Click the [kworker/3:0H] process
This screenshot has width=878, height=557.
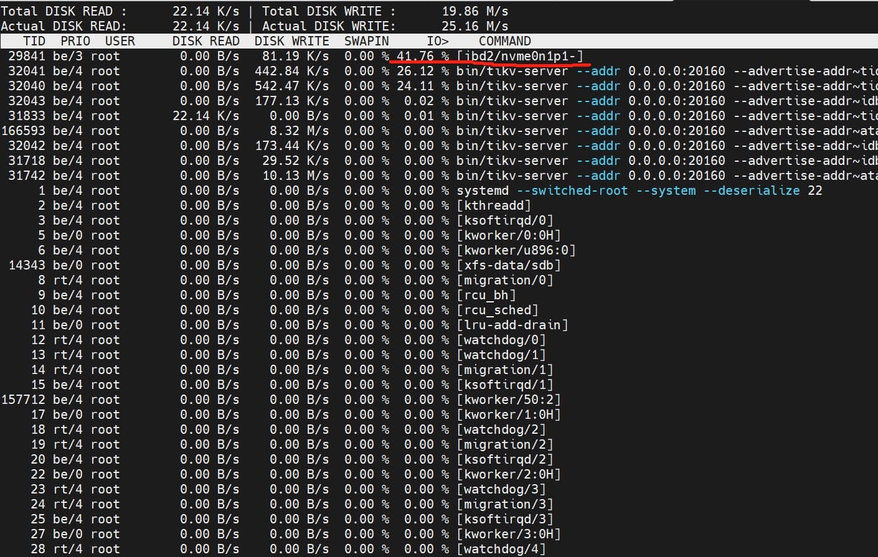[x=509, y=534]
